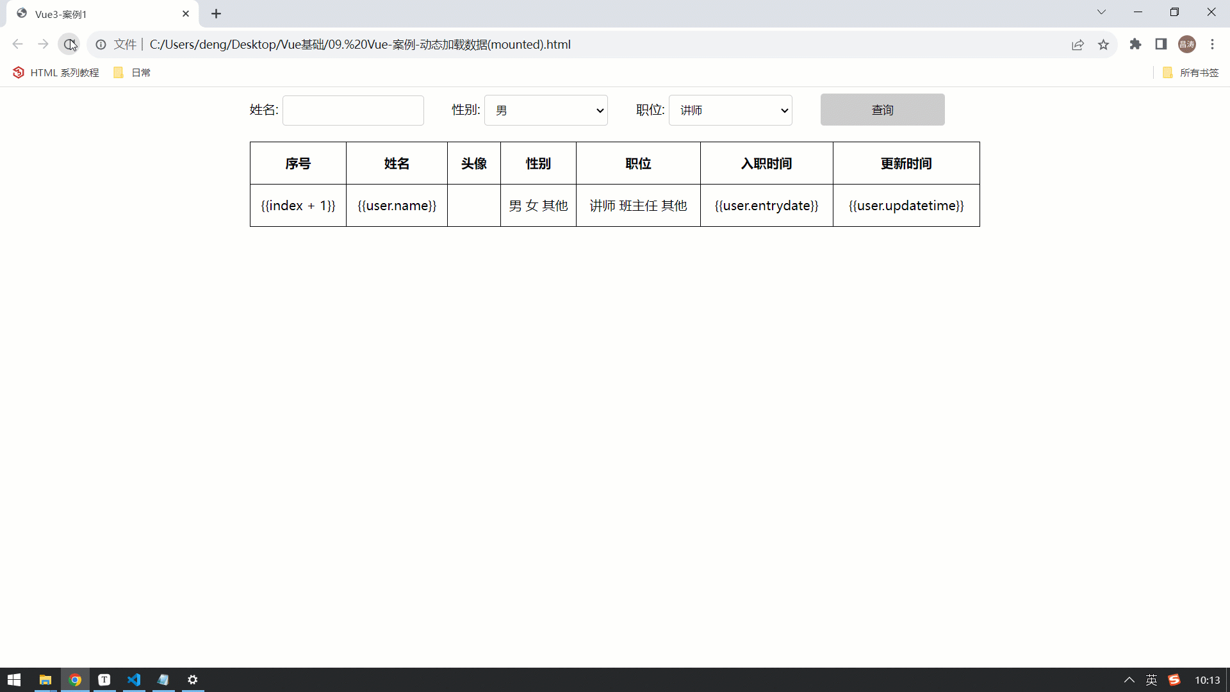Click the 姓名 name input field
This screenshot has width=1230, height=692.
[353, 110]
